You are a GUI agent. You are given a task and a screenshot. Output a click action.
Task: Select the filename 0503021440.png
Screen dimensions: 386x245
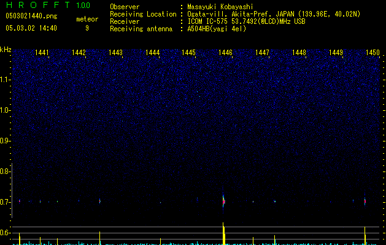coord(31,16)
